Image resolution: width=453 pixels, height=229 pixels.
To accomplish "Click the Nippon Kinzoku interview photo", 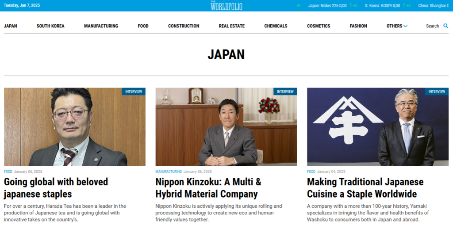I will pos(226,127).
